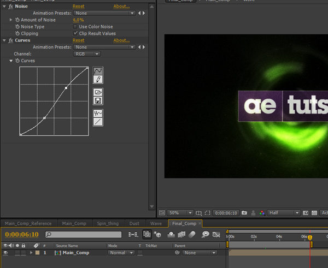Image resolution: width=328 pixels, height=268 pixels.
Task: Open the RGB Channel dropdown
Action: coord(86,54)
